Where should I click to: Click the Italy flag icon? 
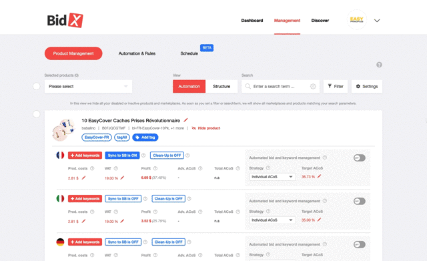tap(60, 199)
